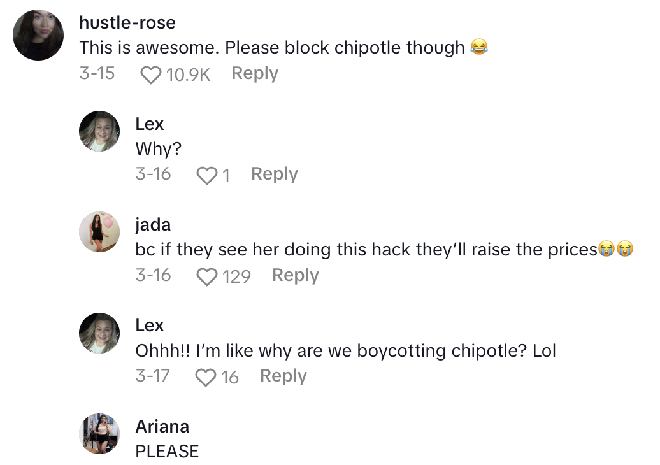Open Lex's avatar on "Why?" comment
The height and width of the screenshot is (465, 660).
click(x=99, y=131)
